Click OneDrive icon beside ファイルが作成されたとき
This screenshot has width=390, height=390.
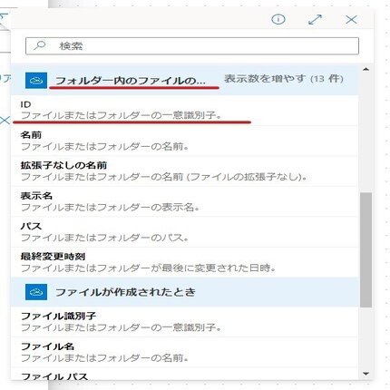click(x=36, y=292)
